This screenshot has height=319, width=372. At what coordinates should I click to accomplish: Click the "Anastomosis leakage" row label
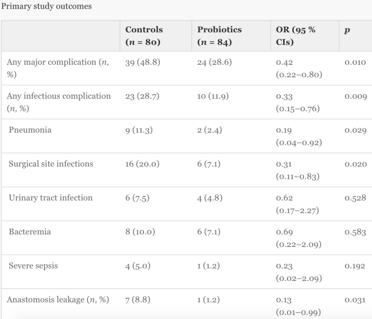[58, 300]
